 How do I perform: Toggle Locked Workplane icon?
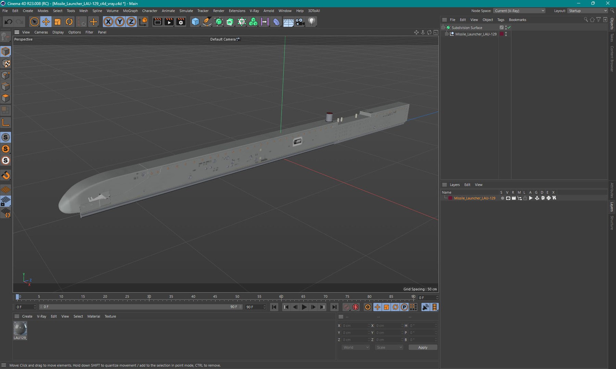[x=6, y=202]
